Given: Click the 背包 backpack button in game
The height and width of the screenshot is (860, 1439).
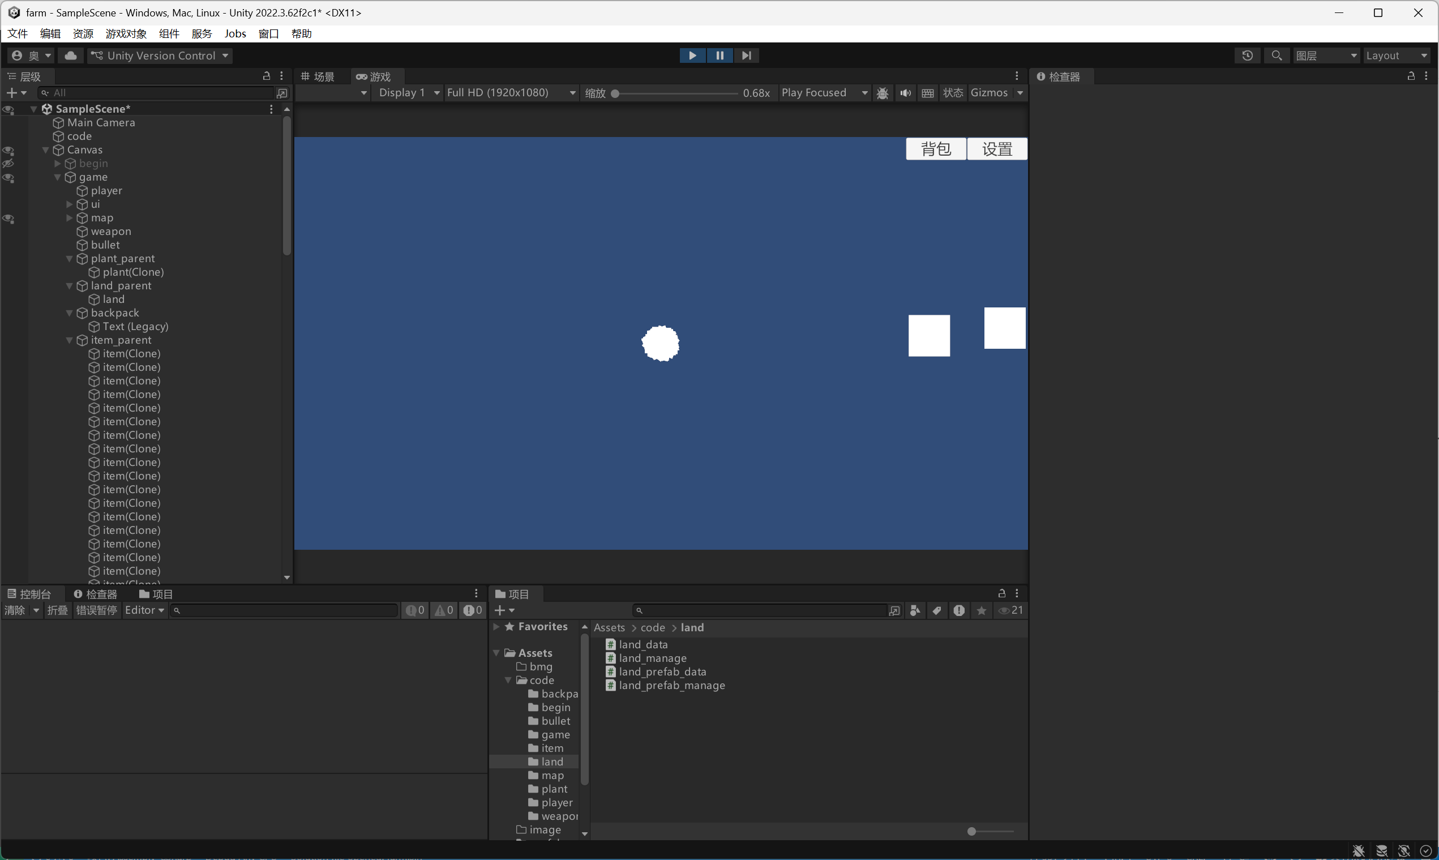Looking at the screenshot, I should (936, 149).
